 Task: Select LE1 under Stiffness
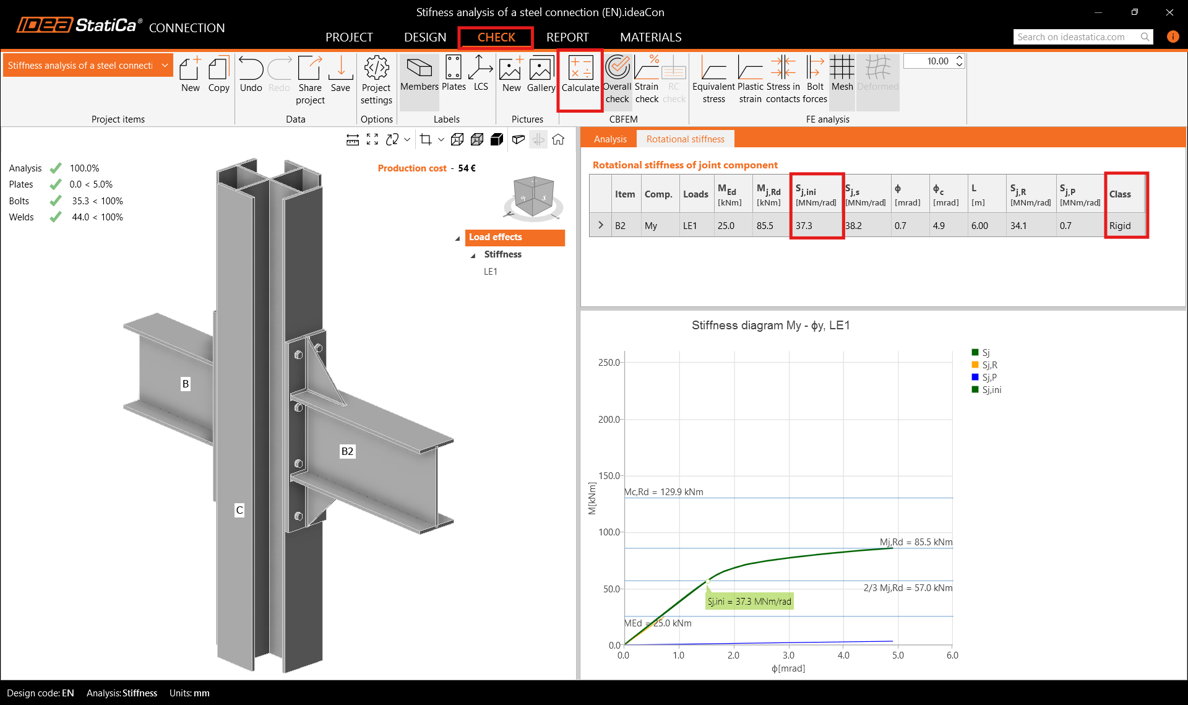pyautogui.click(x=491, y=272)
